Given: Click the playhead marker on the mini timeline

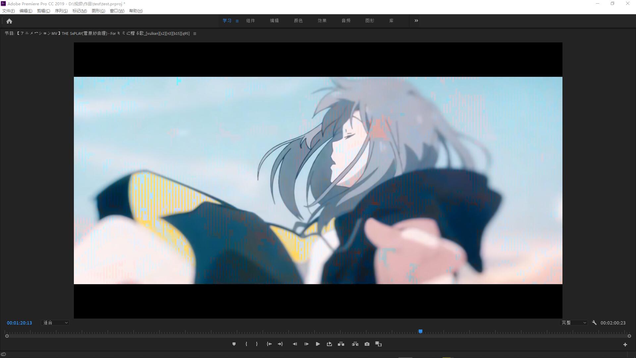Looking at the screenshot, I should pos(421,331).
